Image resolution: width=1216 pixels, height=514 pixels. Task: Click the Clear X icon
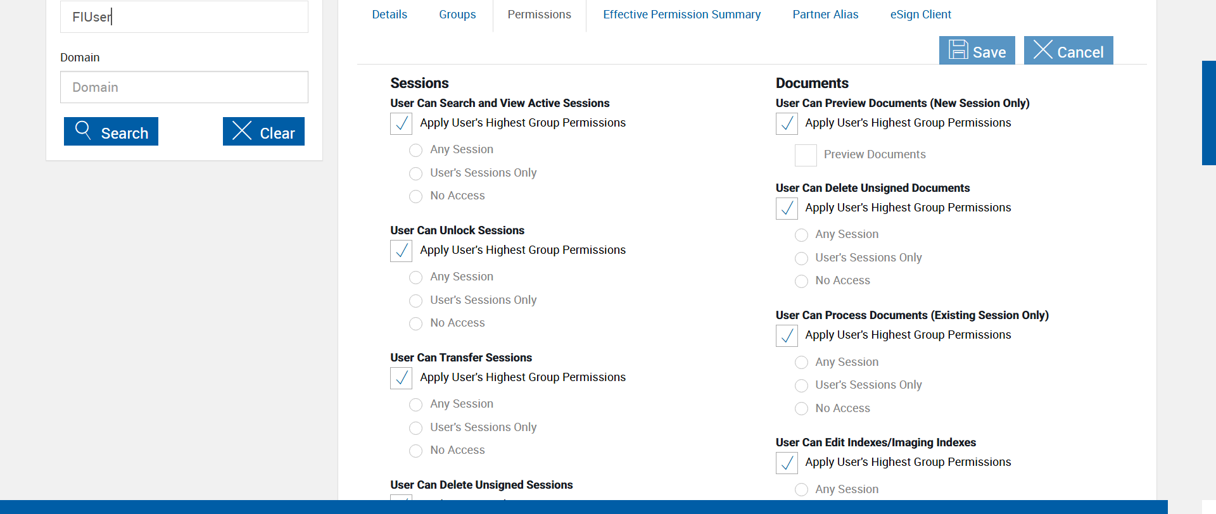click(x=242, y=130)
